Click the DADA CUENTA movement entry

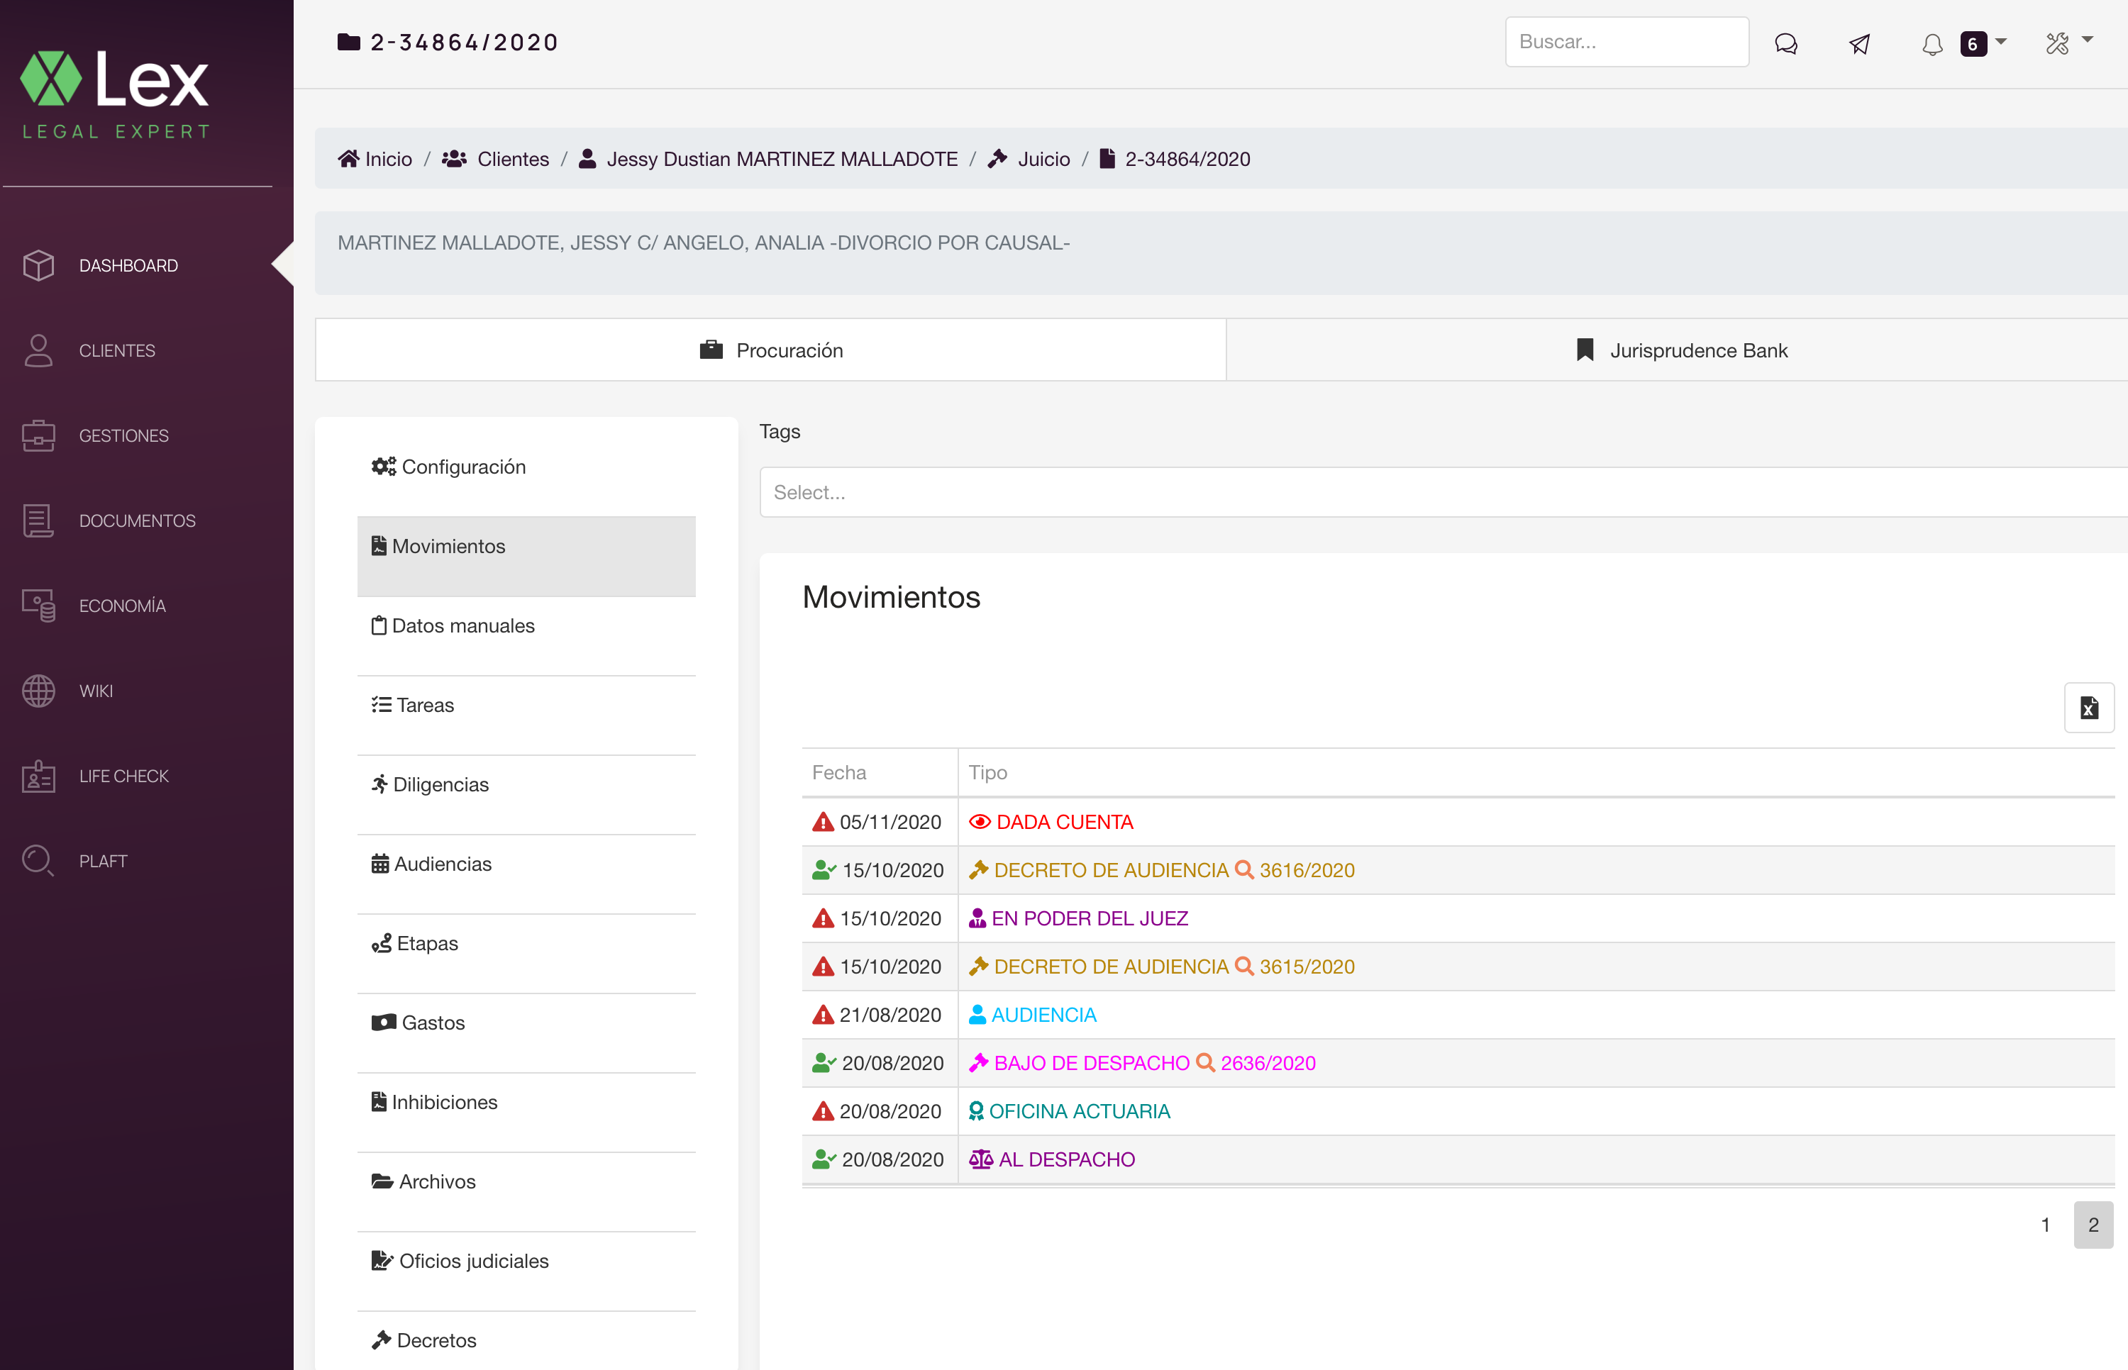pyautogui.click(x=1064, y=822)
